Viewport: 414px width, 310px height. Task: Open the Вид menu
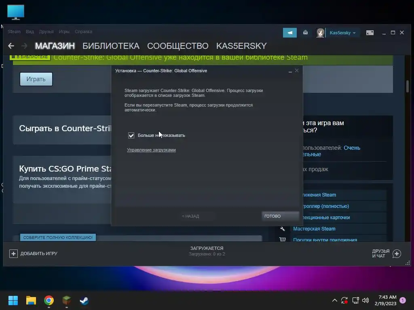[30, 31]
